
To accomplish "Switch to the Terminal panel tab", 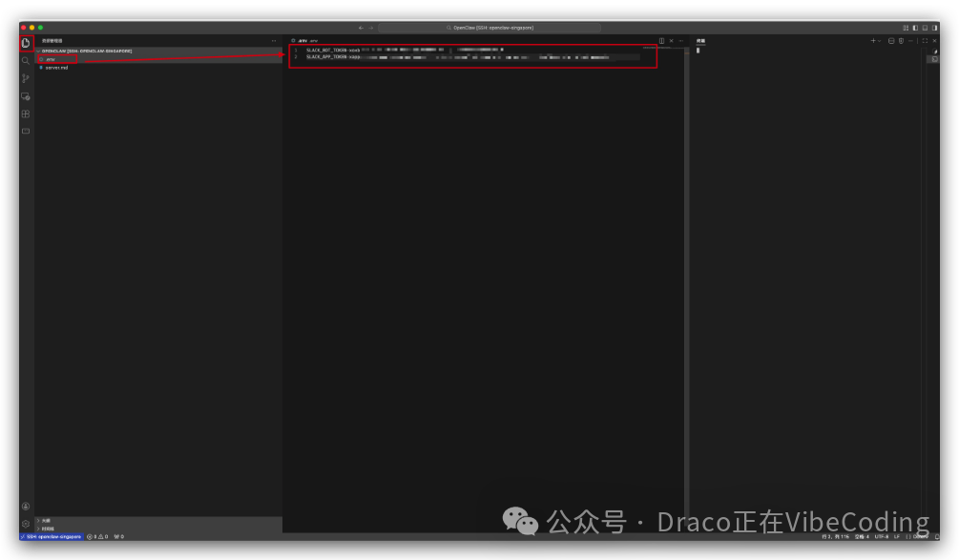I will (x=701, y=41).
